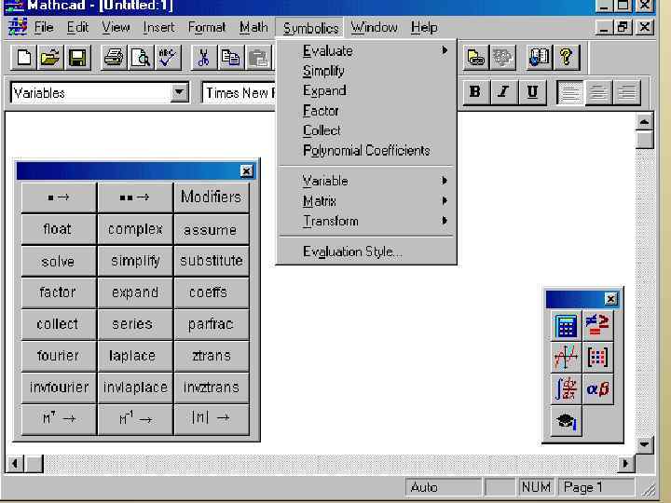This screenshot has height=503, width=671.
Task: Click the solve keyword button
Action: [x=59, y=261]
